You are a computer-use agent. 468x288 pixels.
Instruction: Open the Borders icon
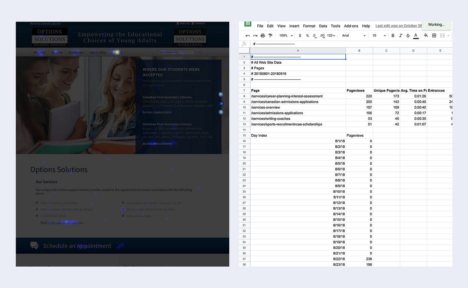(434, 35)
